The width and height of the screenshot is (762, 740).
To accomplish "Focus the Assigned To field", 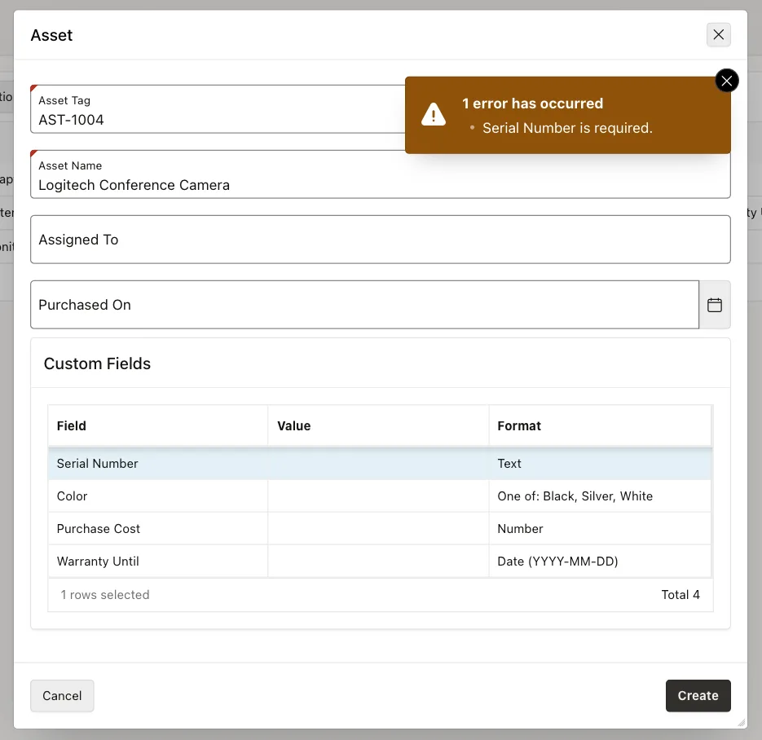I will pos(380,240).
